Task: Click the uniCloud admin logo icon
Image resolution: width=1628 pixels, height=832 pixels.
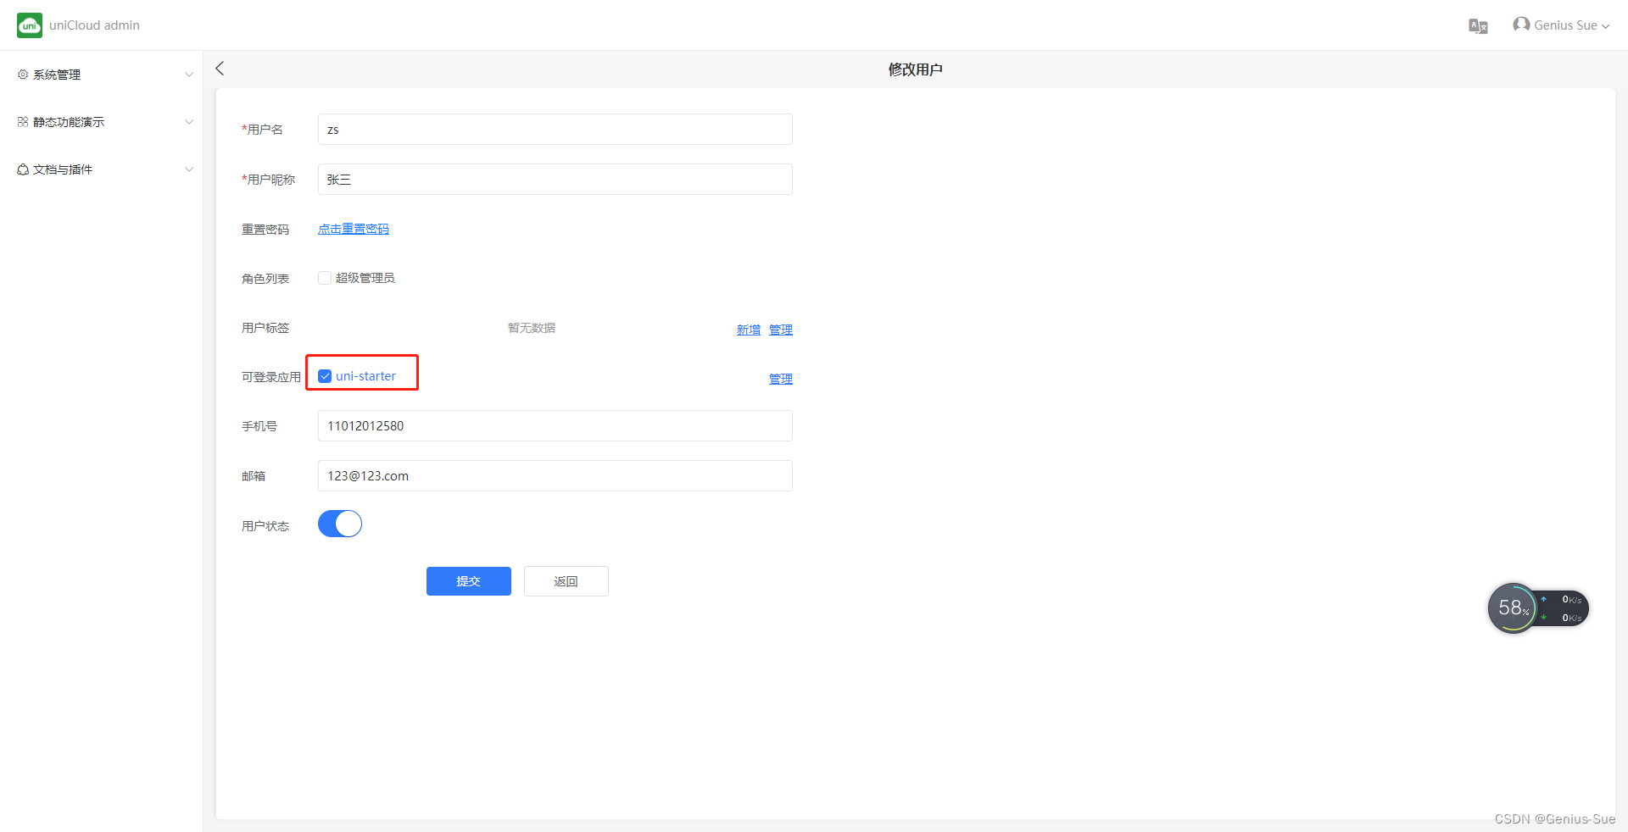Action: 30,25
